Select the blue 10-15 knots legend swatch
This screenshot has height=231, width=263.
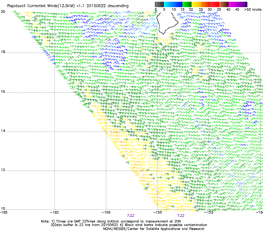pyautogui.click(x=178, y=4)
